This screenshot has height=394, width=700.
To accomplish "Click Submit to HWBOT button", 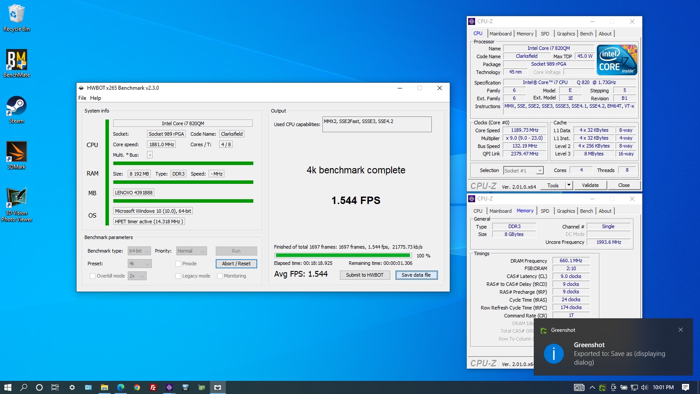I will [364, 275].
